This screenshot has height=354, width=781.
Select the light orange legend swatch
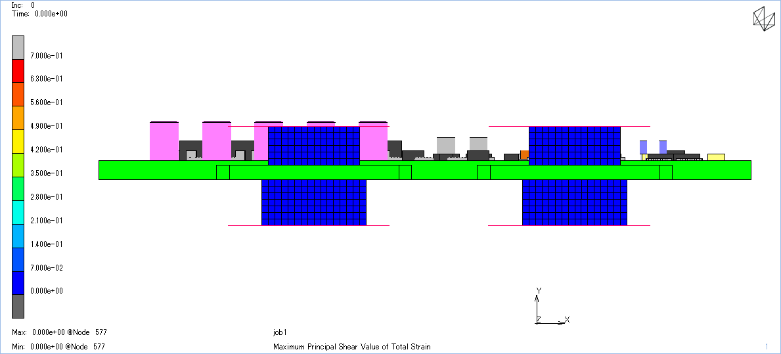pyautogui.click(x=18, y=118)
